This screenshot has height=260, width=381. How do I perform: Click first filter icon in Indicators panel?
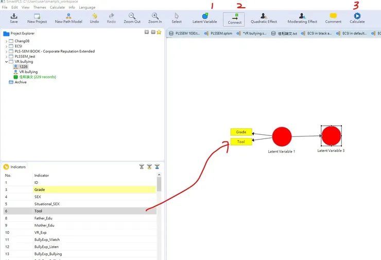(142, 167)
